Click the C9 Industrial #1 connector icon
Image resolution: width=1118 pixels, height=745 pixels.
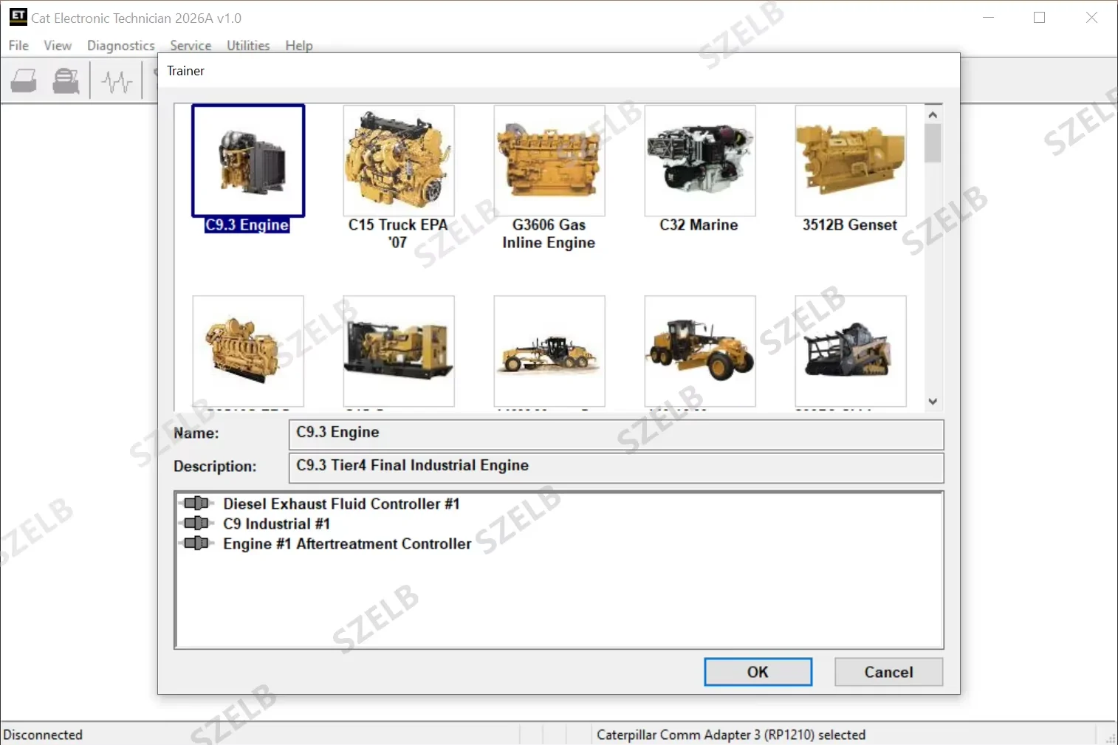click(196, 523)
